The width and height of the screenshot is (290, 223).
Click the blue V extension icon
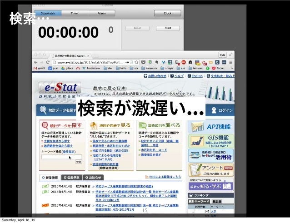pos(164,62)
